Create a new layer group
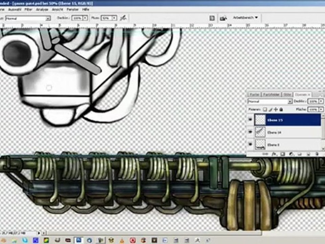 tap(300, 154)
